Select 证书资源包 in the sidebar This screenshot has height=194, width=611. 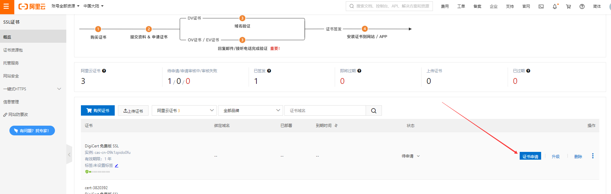point(13,50)
